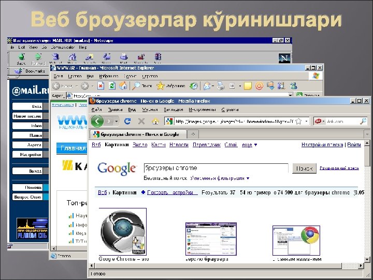Open Firefox Закладки menu

tap(173, 109)
